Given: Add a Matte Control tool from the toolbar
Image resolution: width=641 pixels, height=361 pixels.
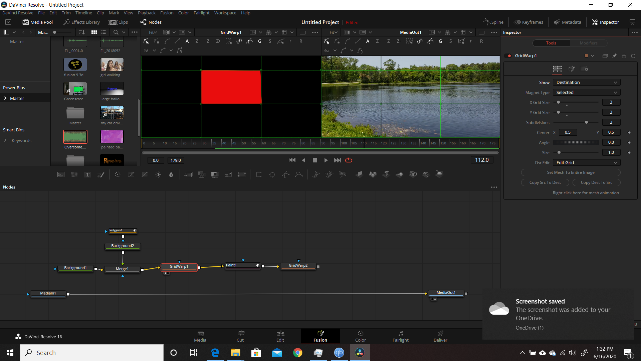Looking at the screenshot, I should [x=215, y=174].
